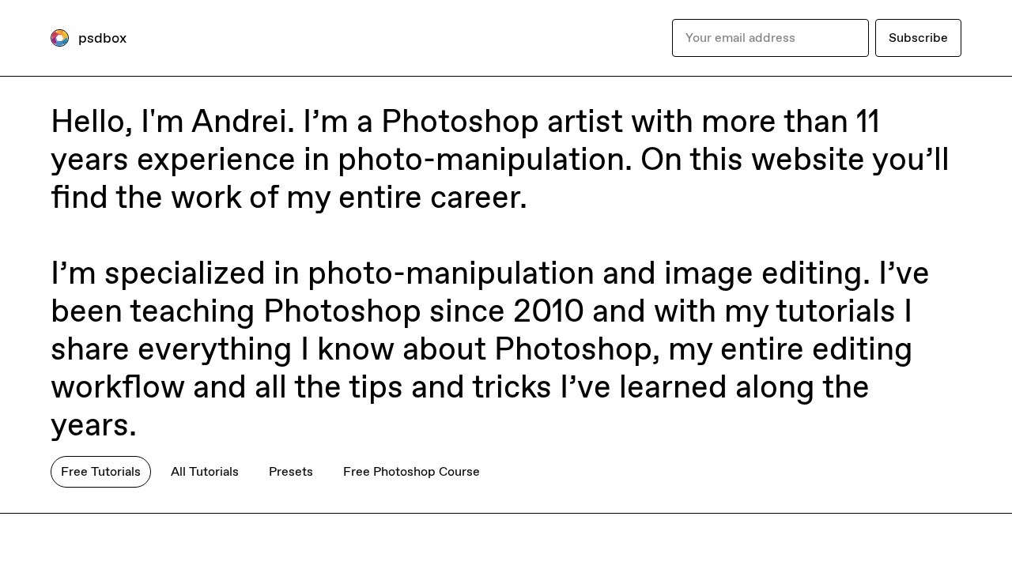This screenshot has height=569, width=1012.
Task: Open the Presets tab
Action: pyautogui.click(x=291, y=472)
